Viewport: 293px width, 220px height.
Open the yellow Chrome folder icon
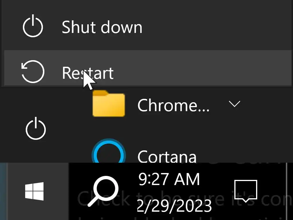click(x=109, y=104)
